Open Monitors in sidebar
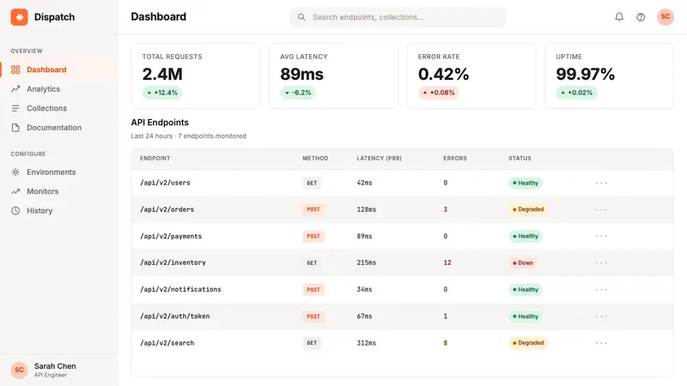The height and width of the screenshot is (386, 687). coord(58,191)
